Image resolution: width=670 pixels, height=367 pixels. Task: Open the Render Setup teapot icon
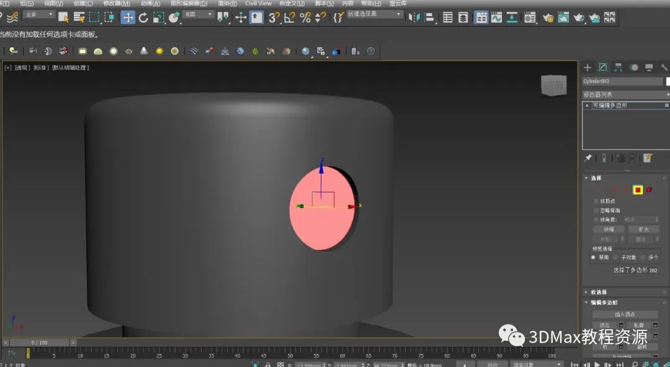548,18
